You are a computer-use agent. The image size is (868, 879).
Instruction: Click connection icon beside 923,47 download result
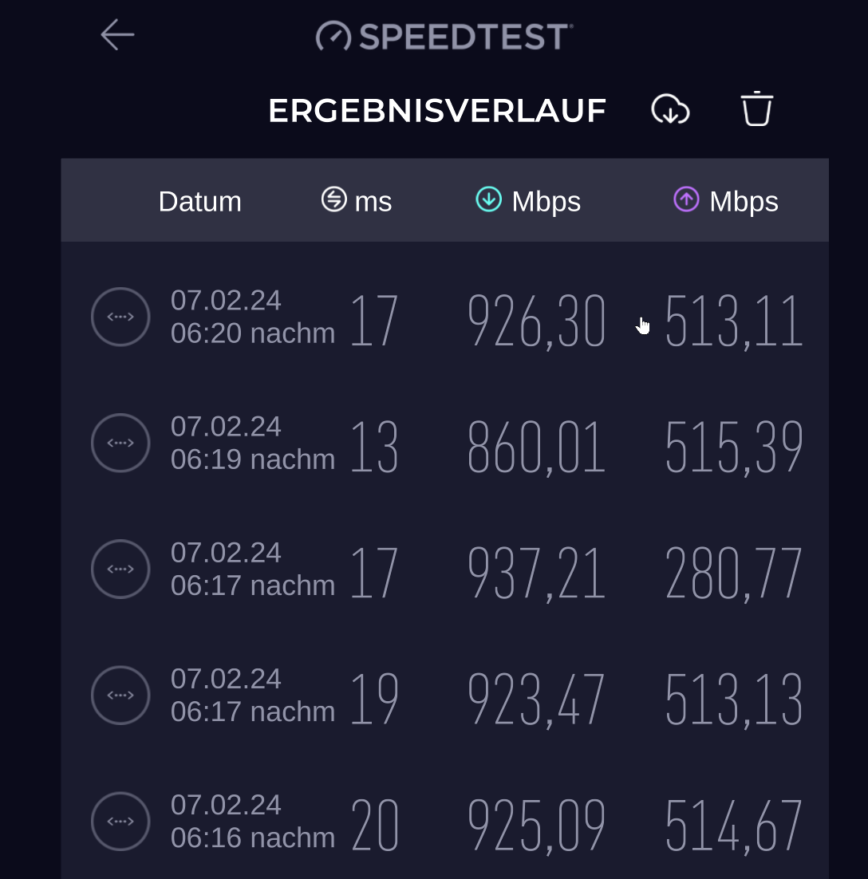[120, 695]
